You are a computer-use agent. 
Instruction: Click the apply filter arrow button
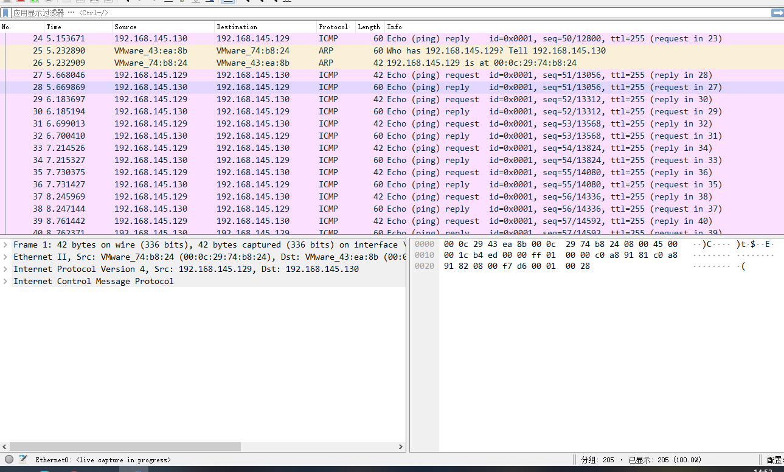[x=777, y=12]
